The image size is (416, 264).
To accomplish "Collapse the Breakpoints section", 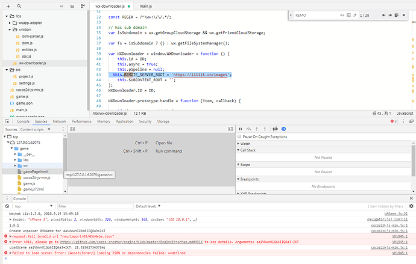I will [238, 179].
